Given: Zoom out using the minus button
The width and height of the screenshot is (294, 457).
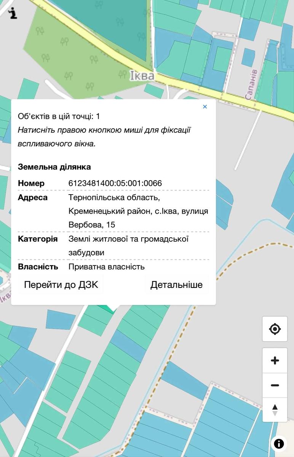Looking at the screenshot, I should coord(275,385).
